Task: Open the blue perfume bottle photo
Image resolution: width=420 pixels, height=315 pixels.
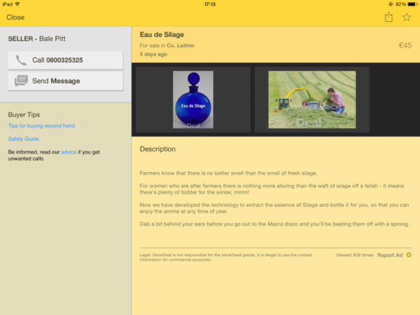Action: point(193,100)
